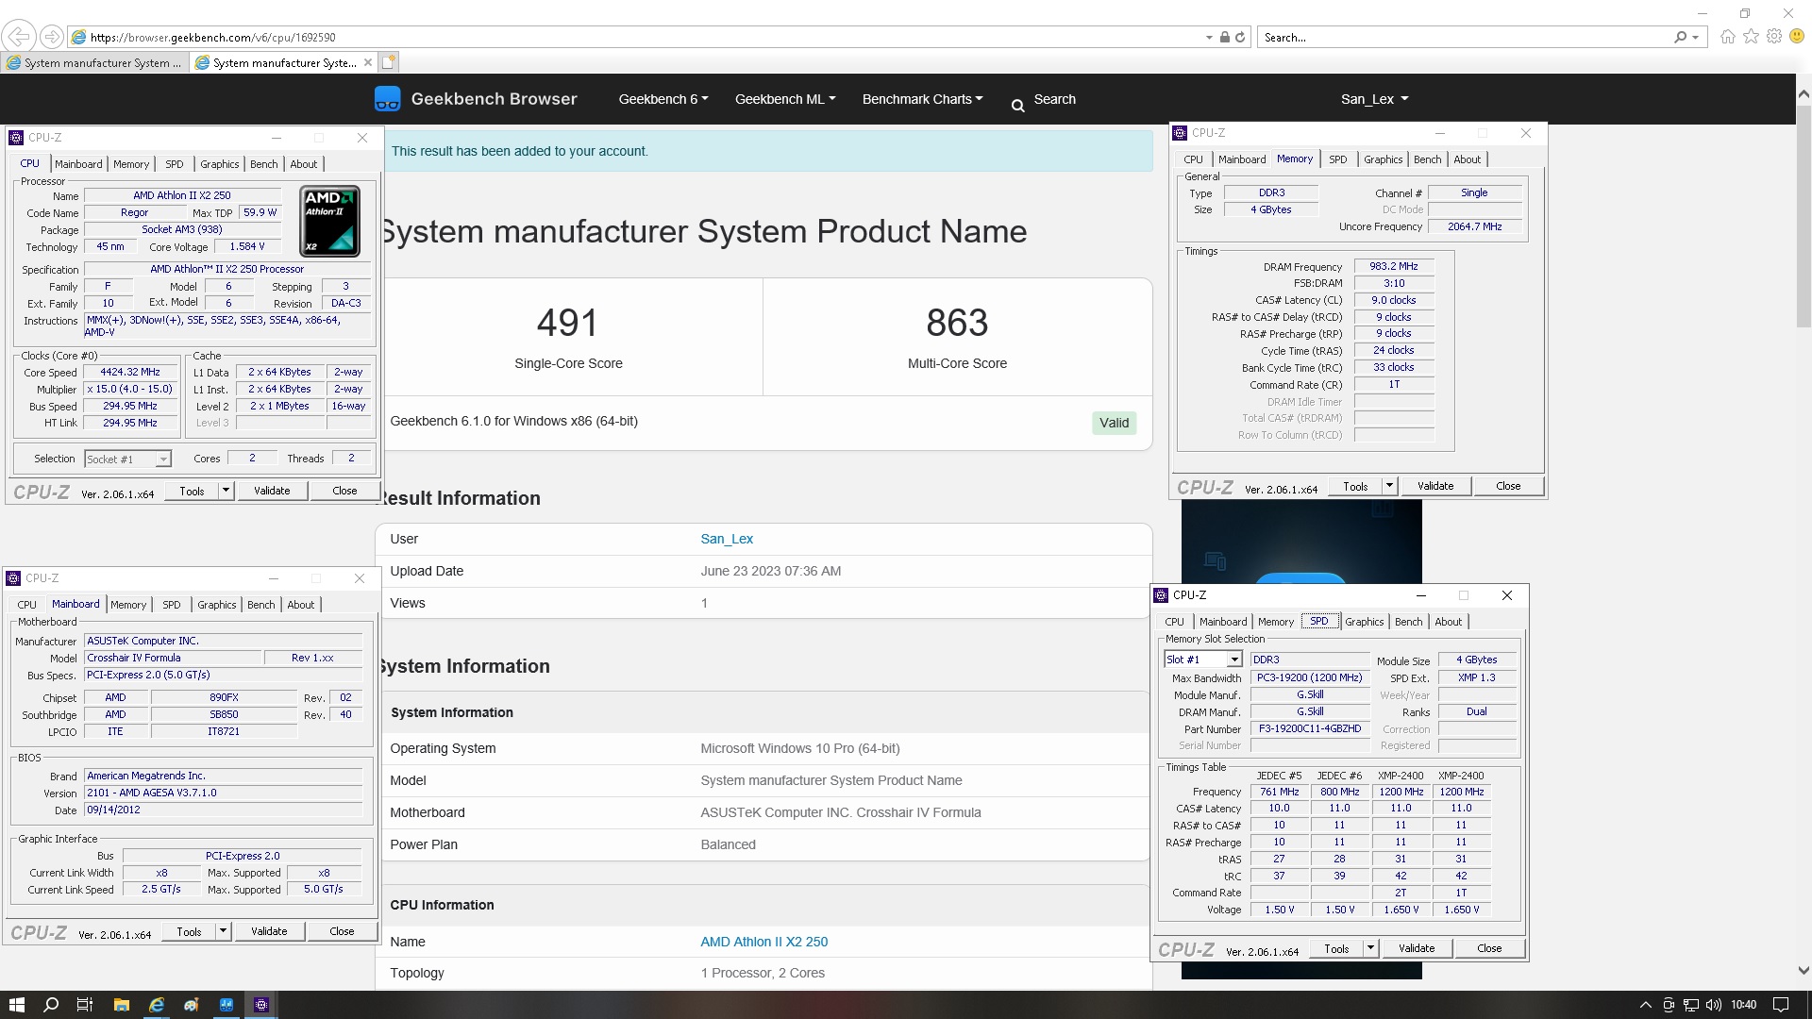
Task: Close the active browser tab
Action: [368, 62]
